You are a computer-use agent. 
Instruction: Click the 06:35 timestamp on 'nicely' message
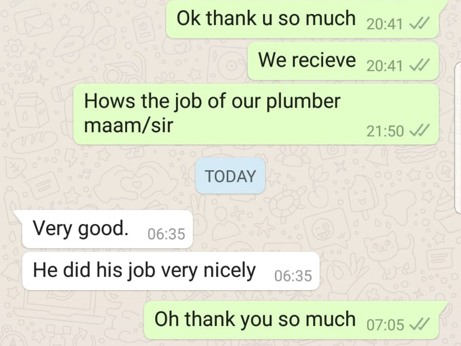(293, 276)
